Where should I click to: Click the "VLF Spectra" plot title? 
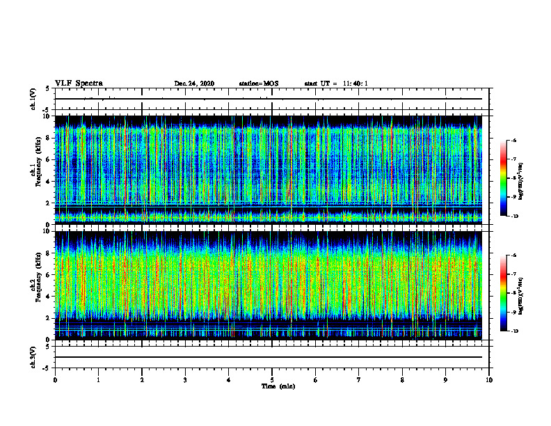(x=79, y=84)
